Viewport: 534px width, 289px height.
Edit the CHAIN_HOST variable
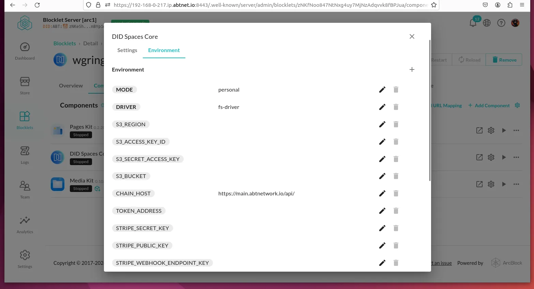pyautogui.click(x=382, y=193)
